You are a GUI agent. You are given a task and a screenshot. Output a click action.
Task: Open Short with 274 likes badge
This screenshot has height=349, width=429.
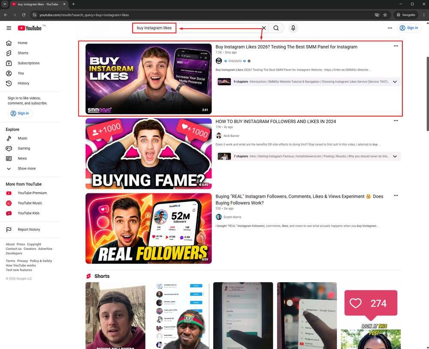pos(371,316)
